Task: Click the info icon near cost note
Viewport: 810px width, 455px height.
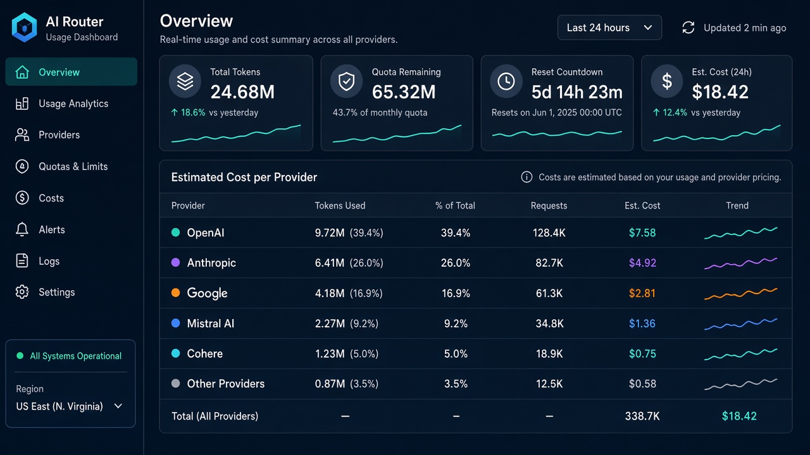Action: 526,177
